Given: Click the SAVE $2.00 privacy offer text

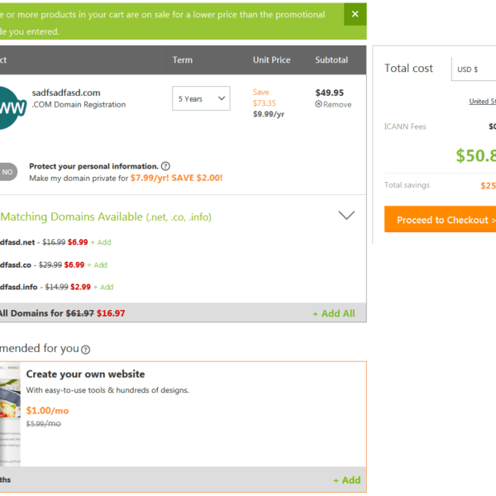Looking at the screenshot, I should pyautogui.click(x=197, y=178).
